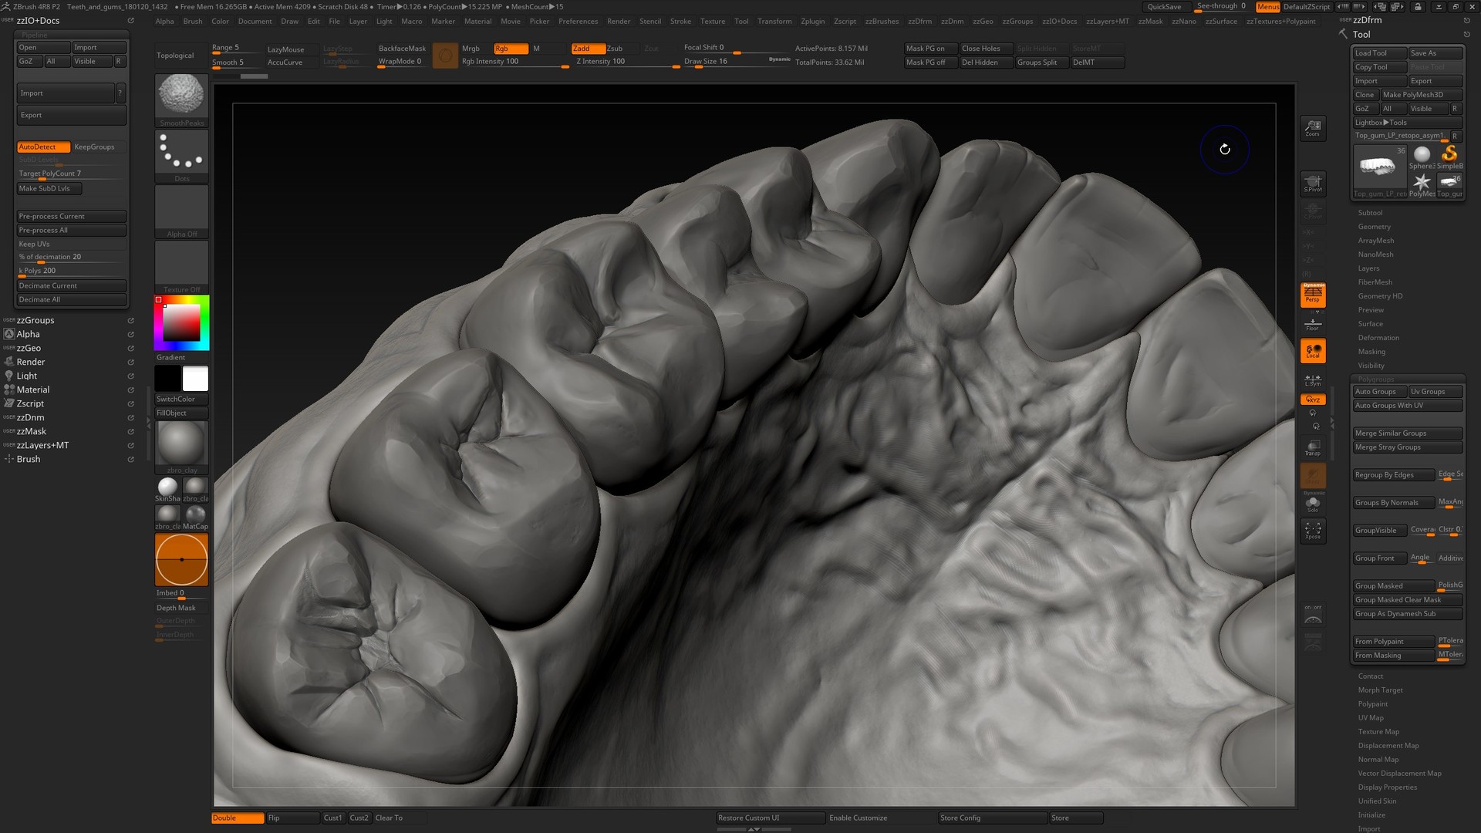Expand the Display Properties section
Image resolution: width=1481 pixels, height=833 pixels.
point(1387,787)
